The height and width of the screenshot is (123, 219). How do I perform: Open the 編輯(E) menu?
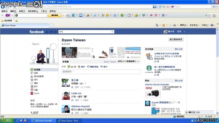(x=13, y=11)
